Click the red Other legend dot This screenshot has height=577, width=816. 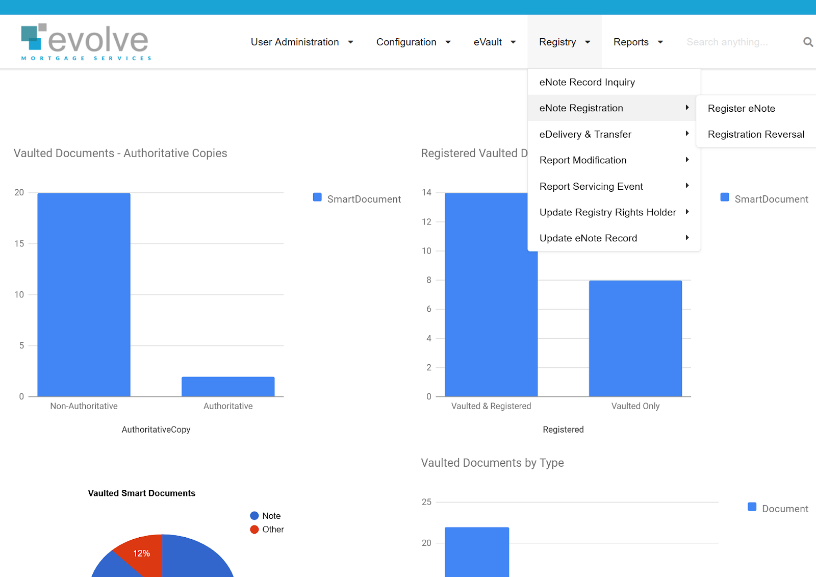coord(254,530)
